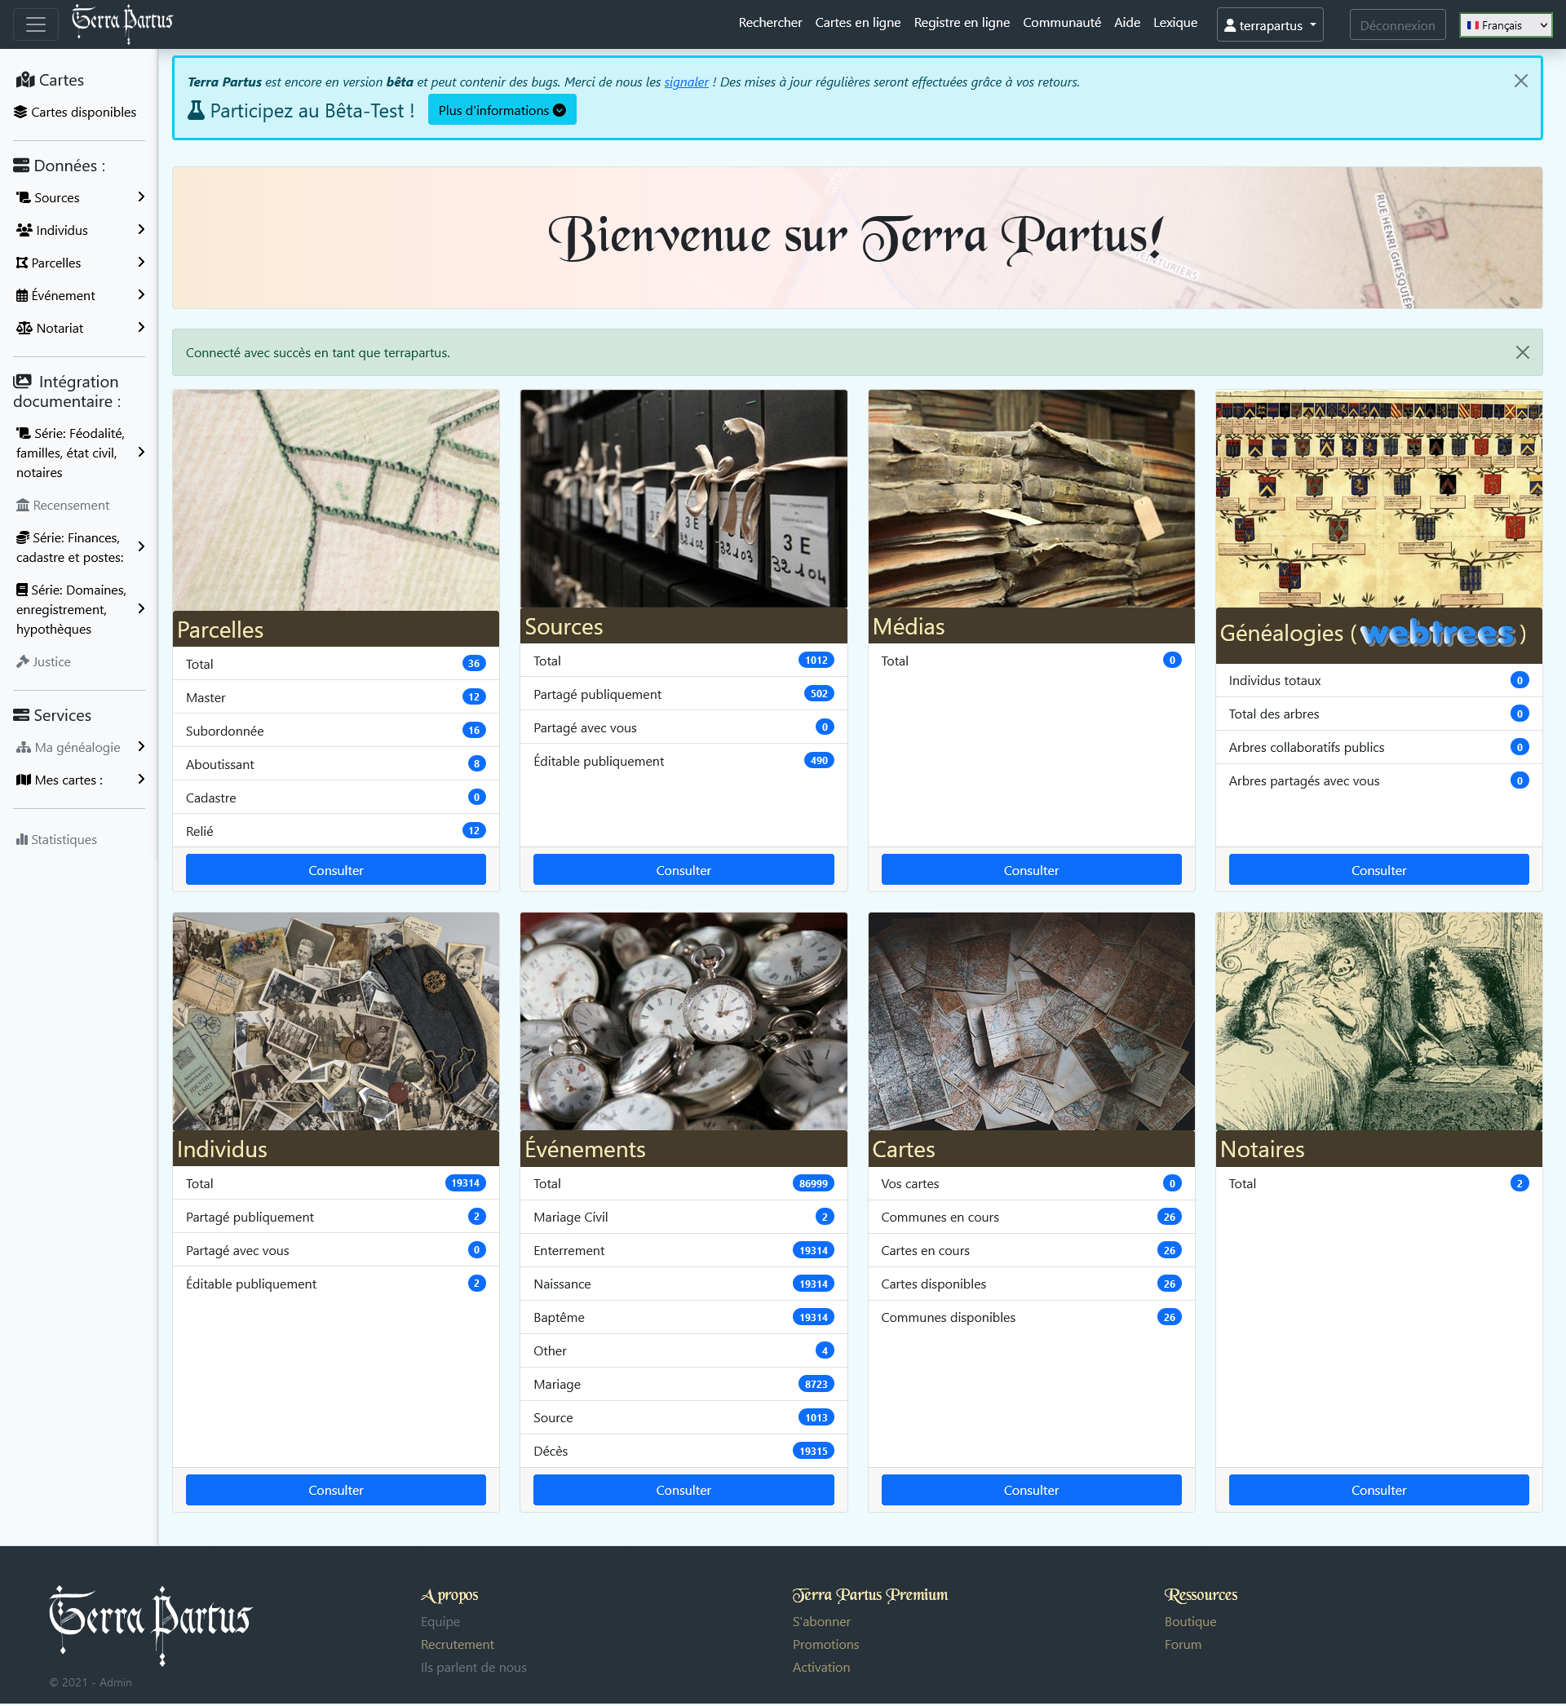Open the Français language selector
The image size is (1566, 1706).
tap(1506, 25)
